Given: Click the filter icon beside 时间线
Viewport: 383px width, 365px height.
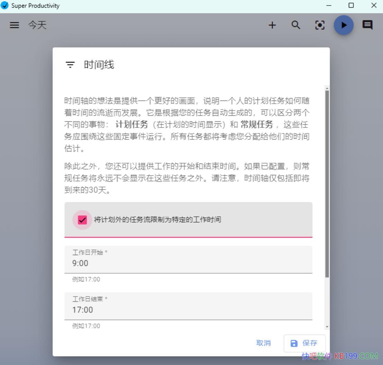Looking at the screenshot, I should pyautogui.click(x=70, y=65).
